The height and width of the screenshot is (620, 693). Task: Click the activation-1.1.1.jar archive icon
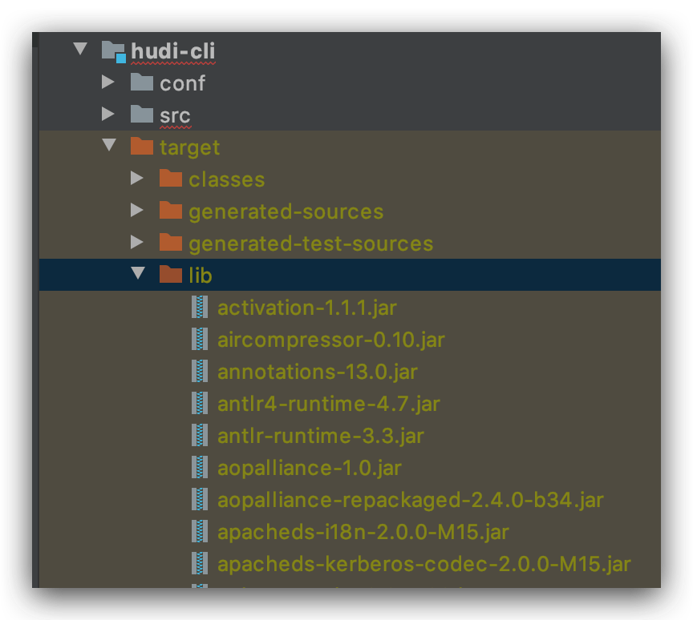pyautogui.click(x=200, y=307)
